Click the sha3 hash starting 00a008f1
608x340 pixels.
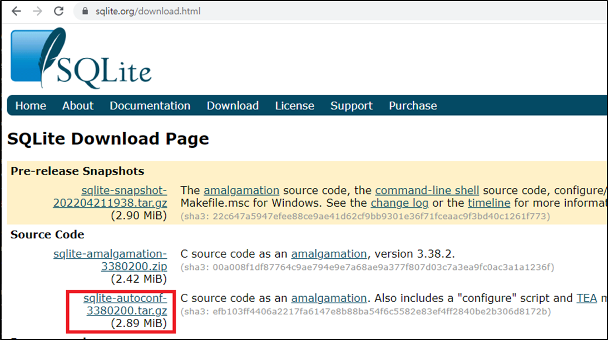point(367,267)
